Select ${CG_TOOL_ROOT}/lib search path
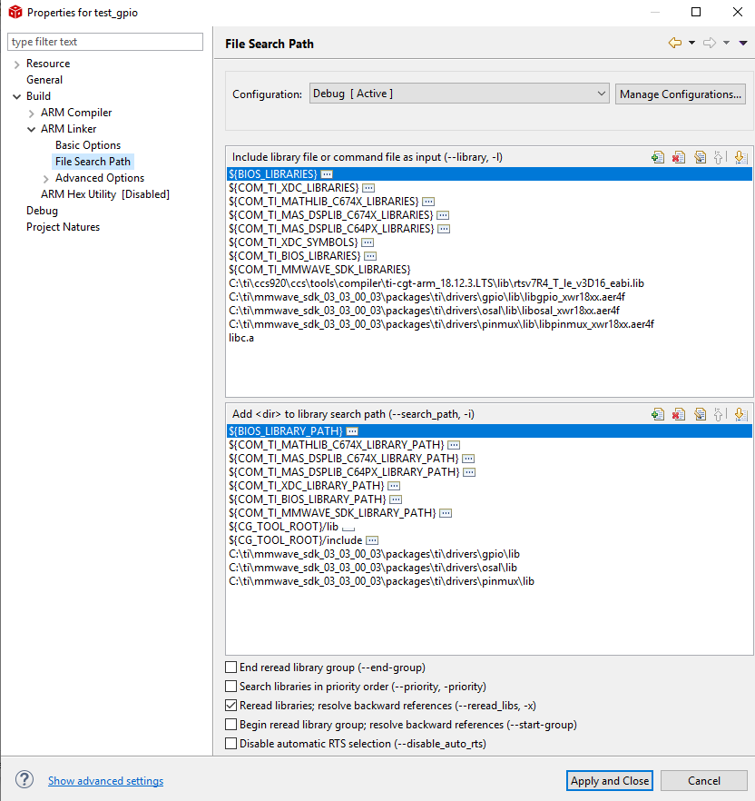 tap(283, 527)
